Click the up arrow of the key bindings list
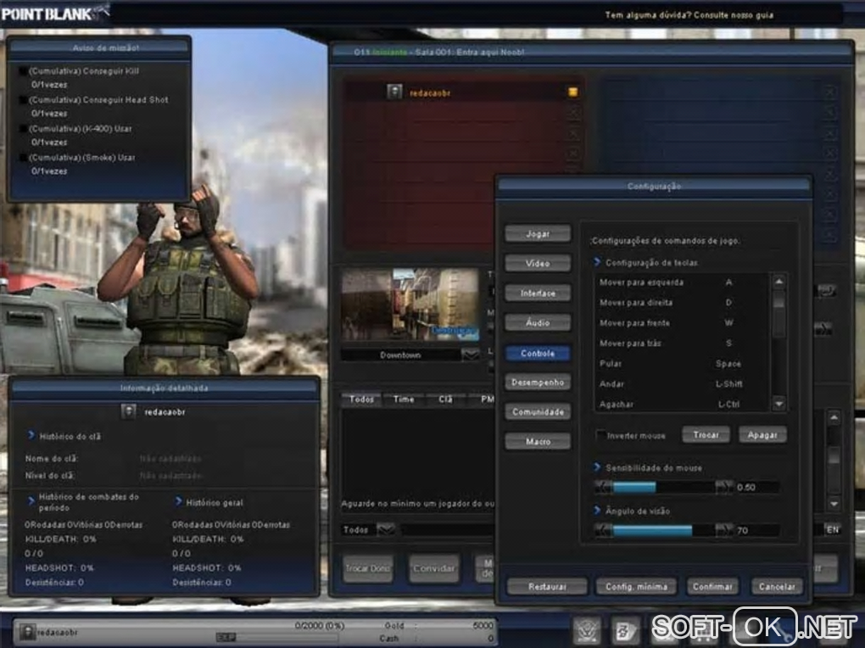 tap(778, 282)
